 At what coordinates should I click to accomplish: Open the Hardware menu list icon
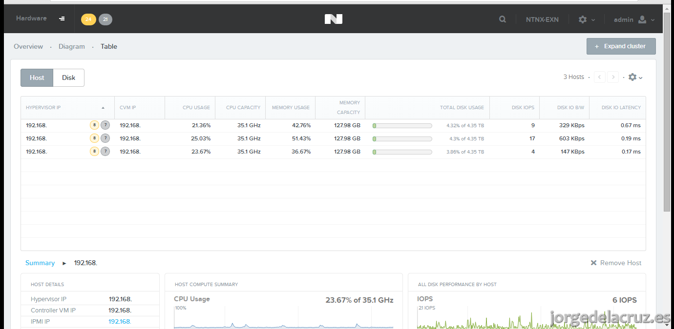pyautogui.click(x=62, y=19)
